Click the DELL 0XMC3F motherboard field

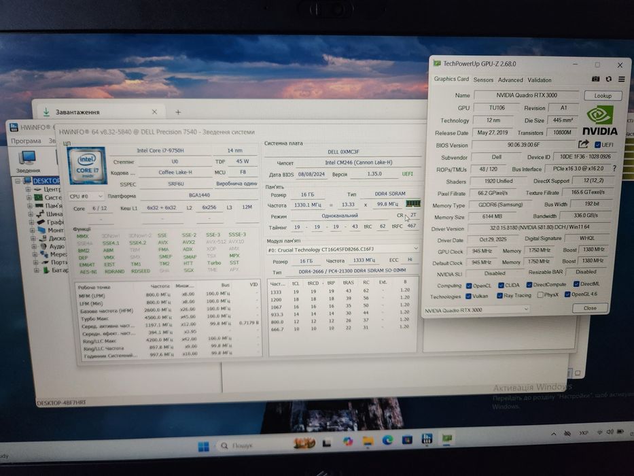(343, 152)
